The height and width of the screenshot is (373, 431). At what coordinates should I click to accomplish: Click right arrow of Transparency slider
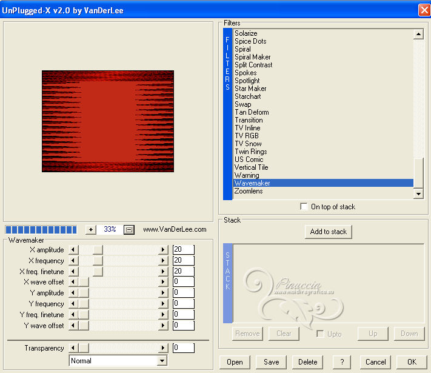tap(163, 348)
